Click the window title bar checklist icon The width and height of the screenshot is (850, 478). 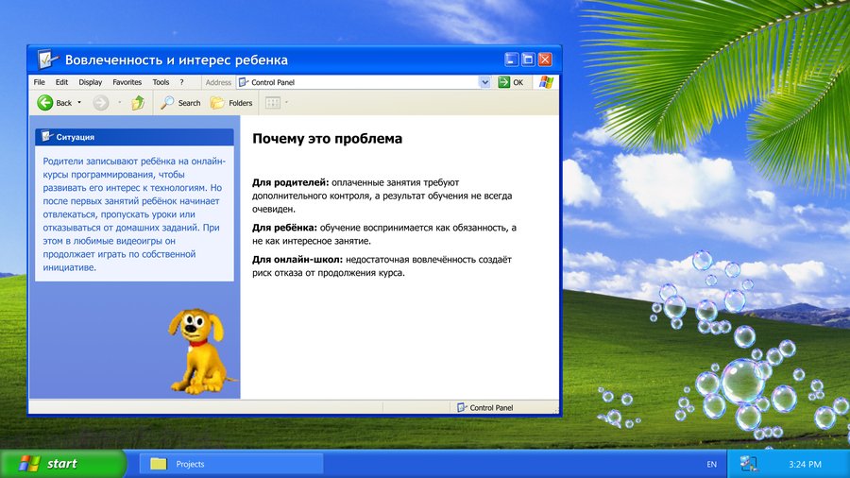47,60
